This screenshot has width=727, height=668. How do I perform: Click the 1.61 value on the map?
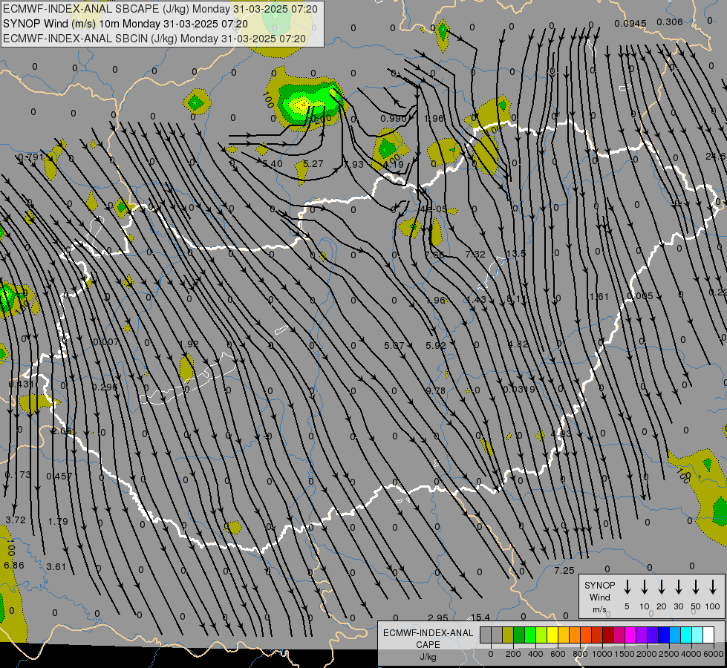click(599, 296)
